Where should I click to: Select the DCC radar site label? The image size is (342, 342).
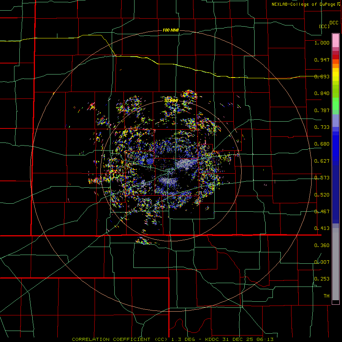click(334, 23)
